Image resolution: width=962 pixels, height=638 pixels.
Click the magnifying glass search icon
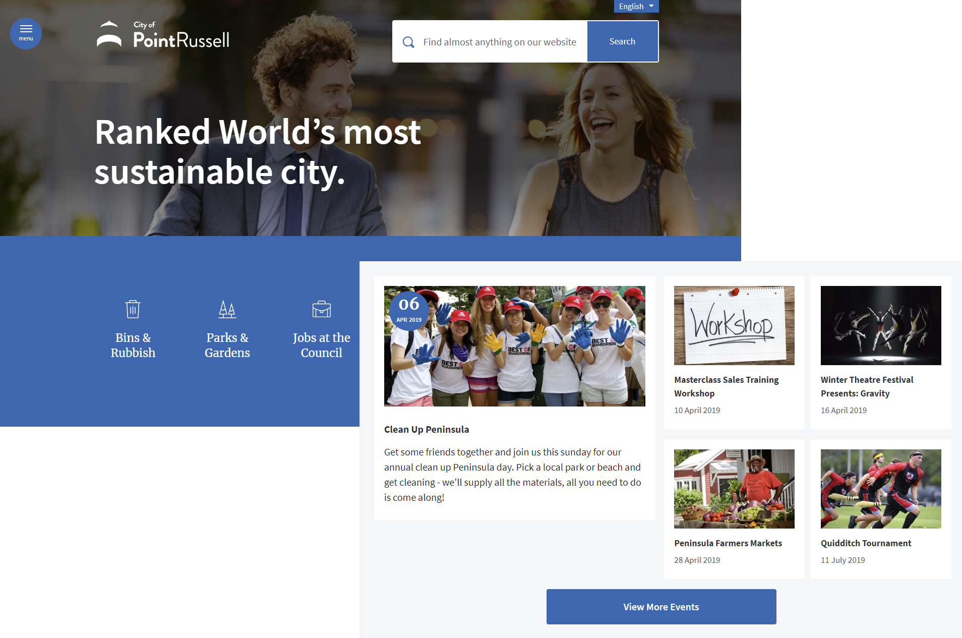pyautogui.click(x=408, y=42)
